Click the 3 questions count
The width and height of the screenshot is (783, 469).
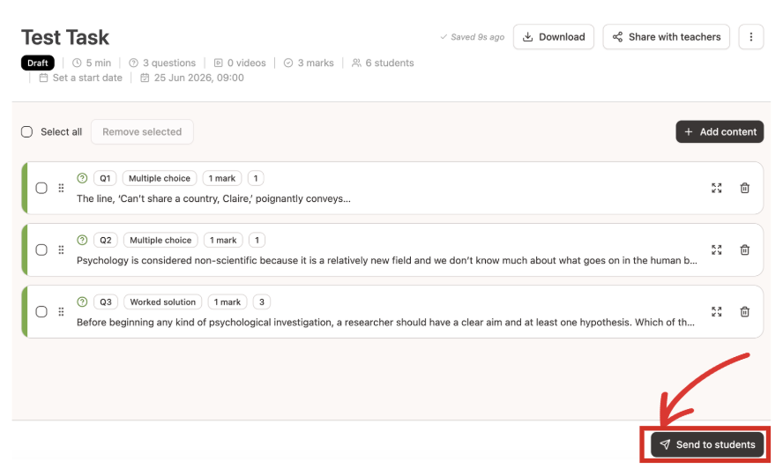click(x=162, y=63)
